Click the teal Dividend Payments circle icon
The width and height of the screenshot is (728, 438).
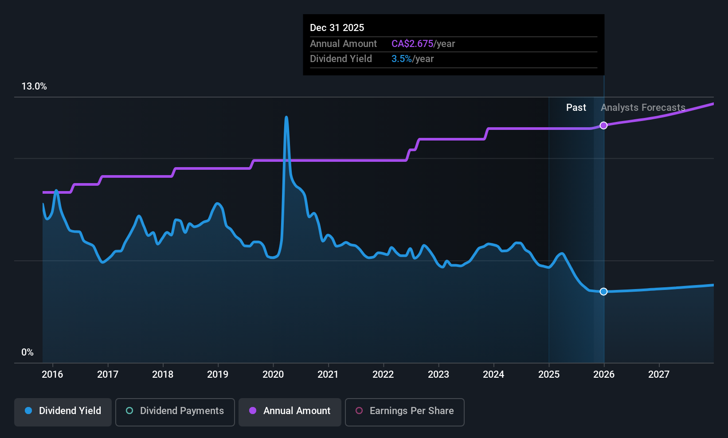[129, 411]
